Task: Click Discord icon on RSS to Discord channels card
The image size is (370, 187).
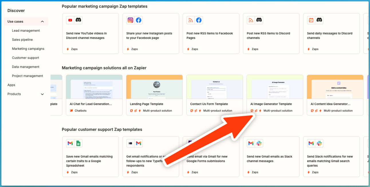Action: tap(259, 20)
